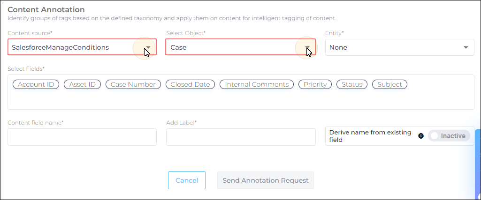Click the SalesforceManageConditions source value
The height and width of the screenshot is (200, 481).
(61, 47)
